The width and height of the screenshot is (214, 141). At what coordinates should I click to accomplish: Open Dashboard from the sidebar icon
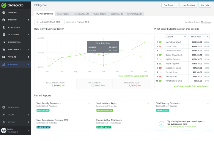(x=4, y=12)
